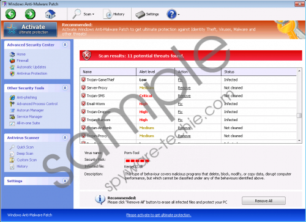Click red X icon beside Trojan-Dropper

click(x=83, y=111)
